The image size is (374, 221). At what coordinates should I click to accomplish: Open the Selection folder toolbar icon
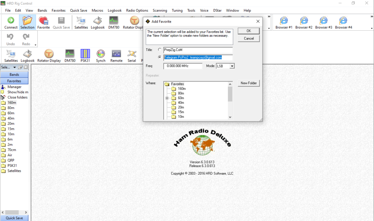pyautogui.click(x=27, y=20)
